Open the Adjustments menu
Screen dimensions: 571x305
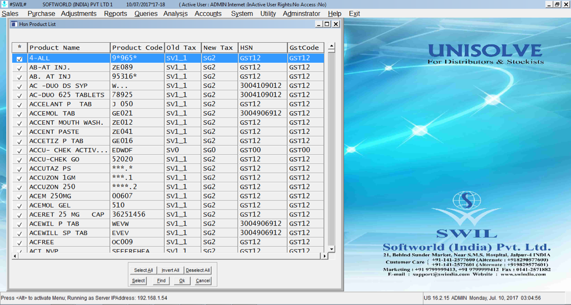point(79,14)
